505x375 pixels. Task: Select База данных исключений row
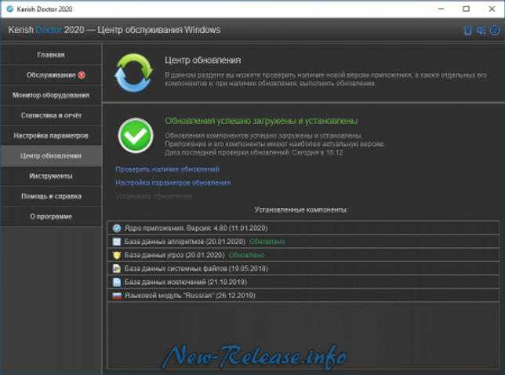(303, 282)
